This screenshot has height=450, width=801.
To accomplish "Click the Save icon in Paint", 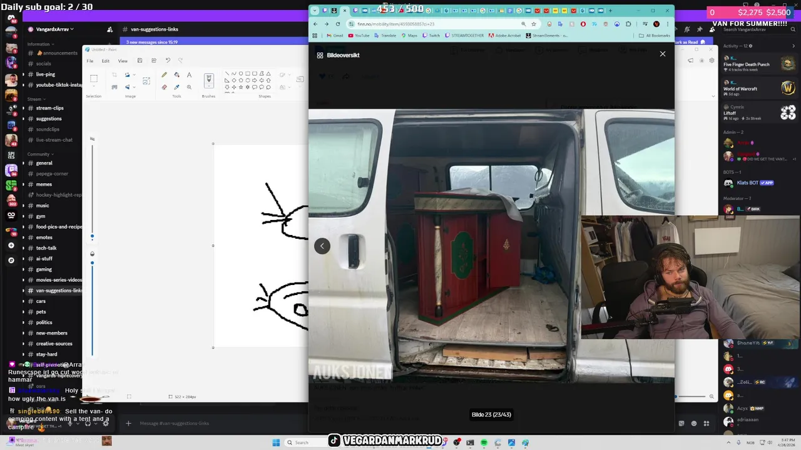I will coord(140,61).
